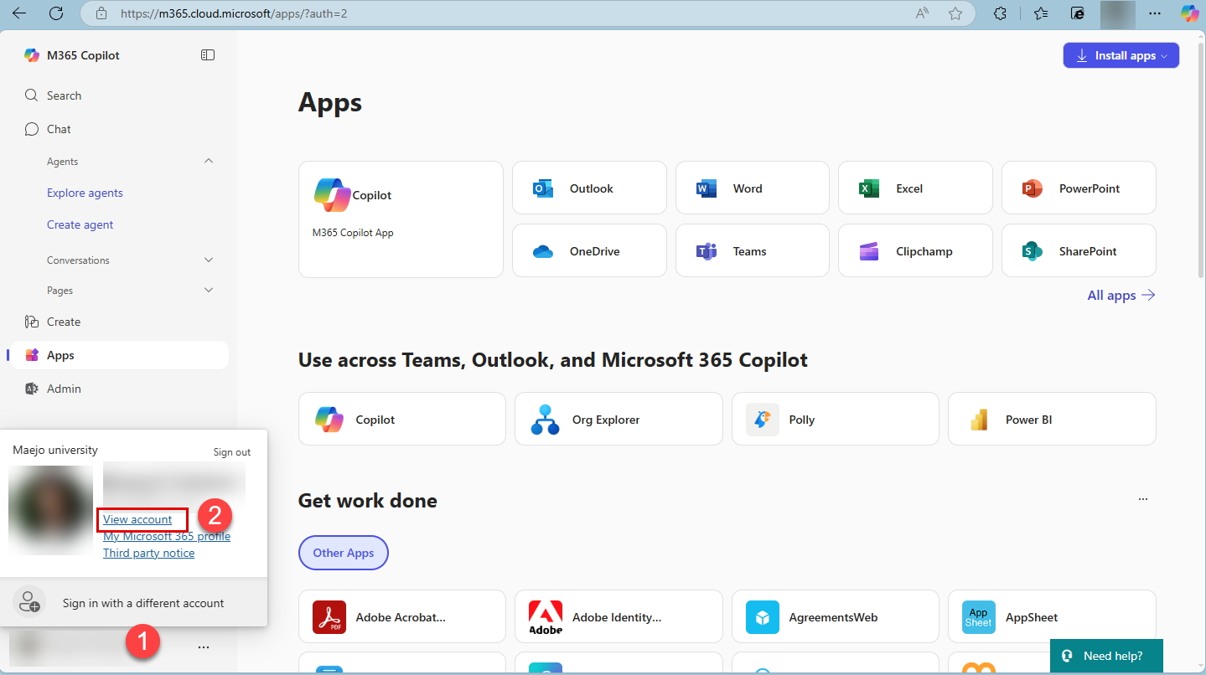Expand the Conversations section
This screenshot has height=675, width=1206.
click(209, 260)
